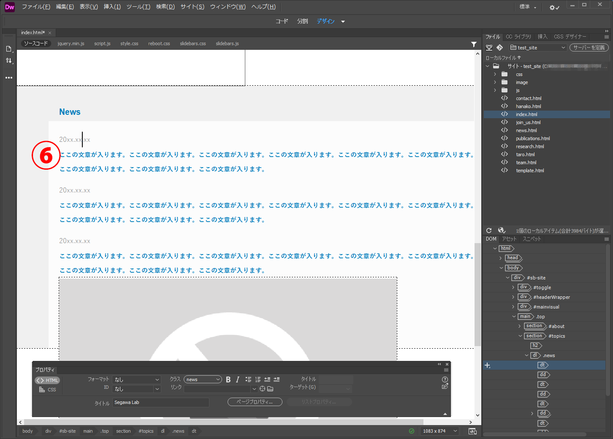Click the point-to-file target icon
This screenshot has width=613, height=439.
262,389
